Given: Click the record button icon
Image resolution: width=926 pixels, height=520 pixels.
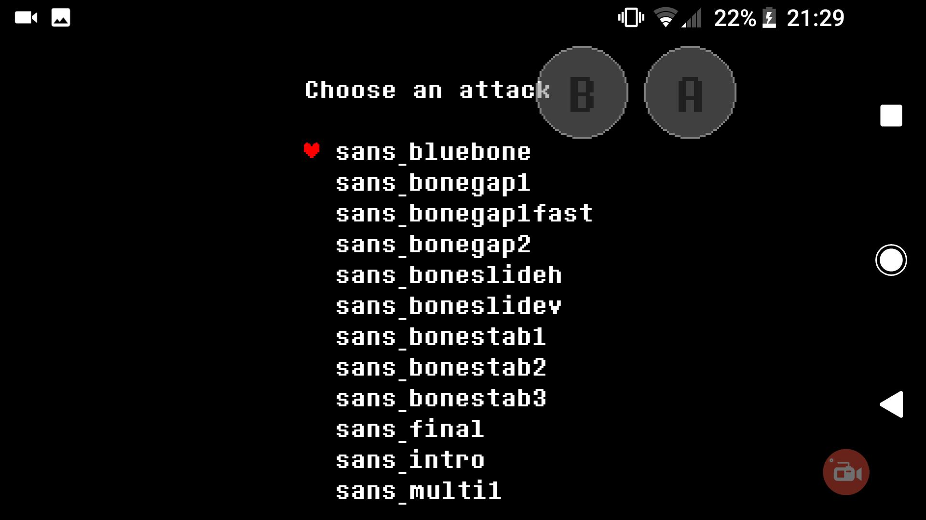Looking at the screenshot, I should pos(846,472).
